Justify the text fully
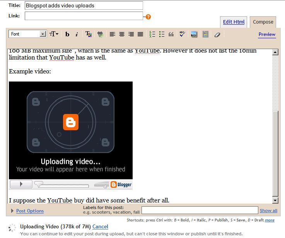285x238 pixels. click(140, 34)
